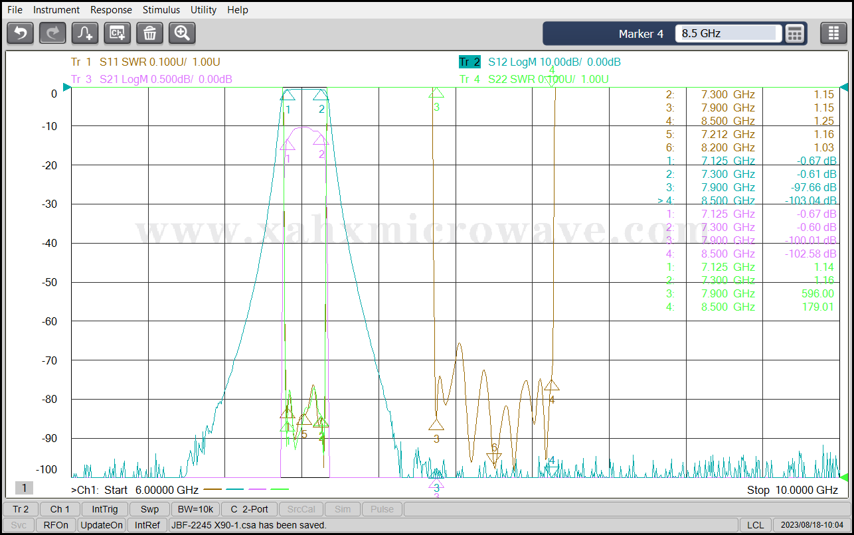Image resolution: width=854 pixels, height=535 pixels.
Task: Add a new channel with the Ch-plus icon
Action: (118, 33)
